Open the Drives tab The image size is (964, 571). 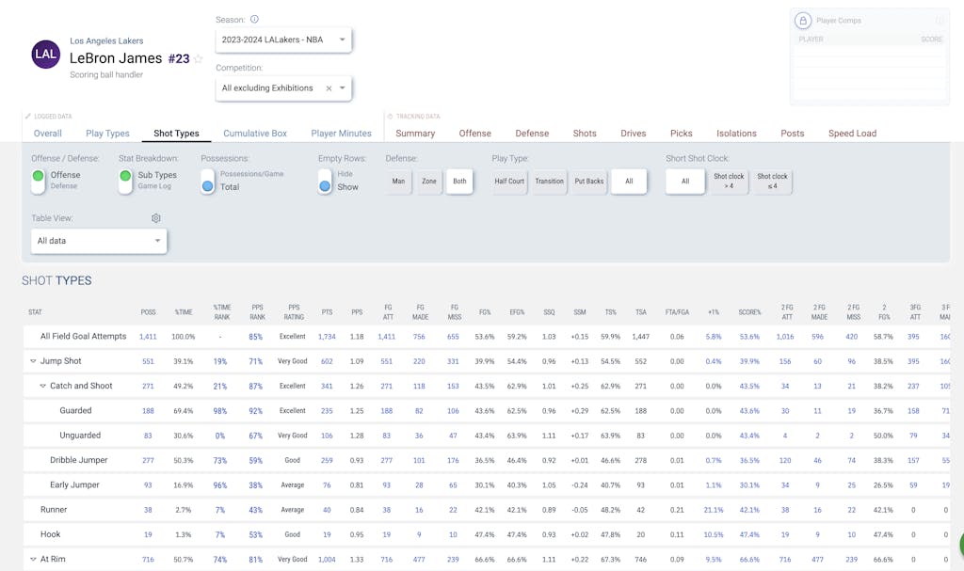coord(634,134)
